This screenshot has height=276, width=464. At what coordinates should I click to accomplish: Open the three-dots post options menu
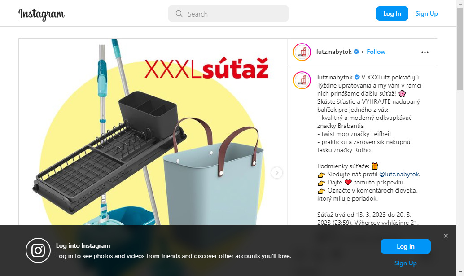[425, 52]
